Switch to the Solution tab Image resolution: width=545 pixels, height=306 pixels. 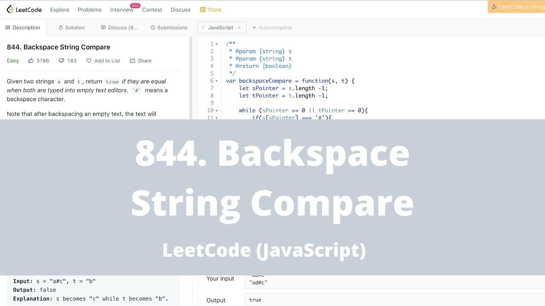(72, 28)
